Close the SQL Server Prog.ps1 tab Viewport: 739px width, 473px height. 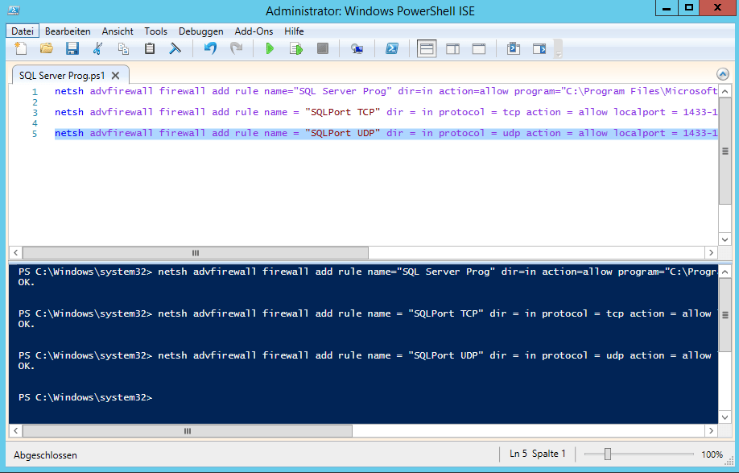(114, 75)
